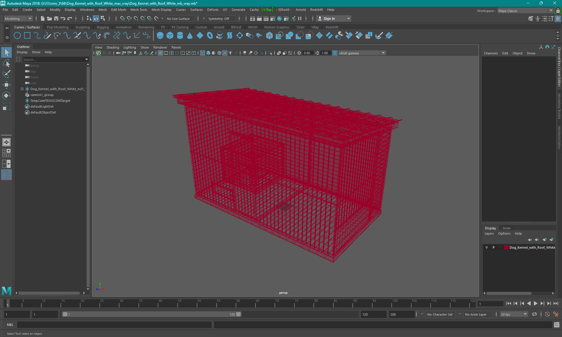Switch to four view layout
562x337 pixels.
6,153
